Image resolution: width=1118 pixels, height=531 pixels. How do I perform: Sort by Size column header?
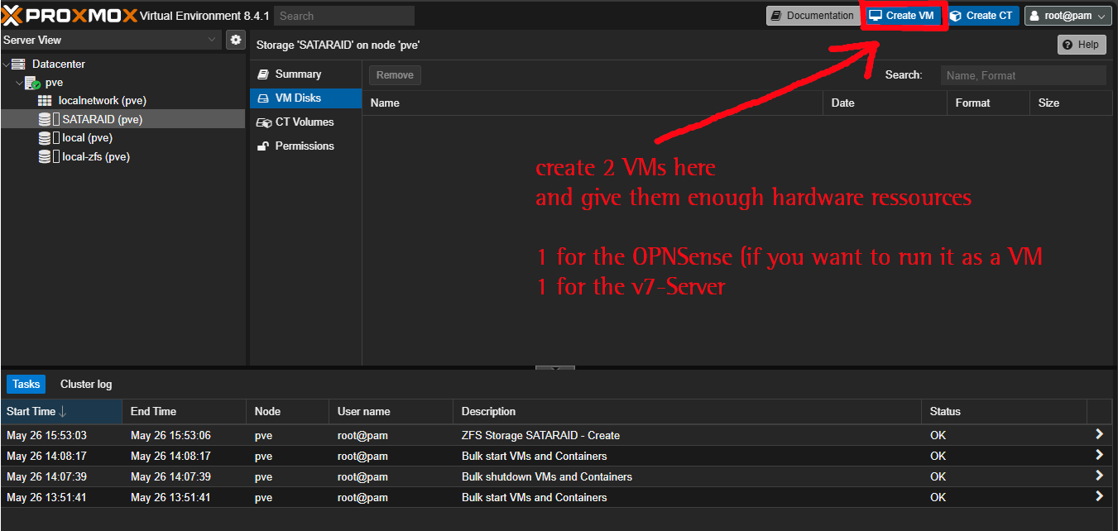[1071, 103]
